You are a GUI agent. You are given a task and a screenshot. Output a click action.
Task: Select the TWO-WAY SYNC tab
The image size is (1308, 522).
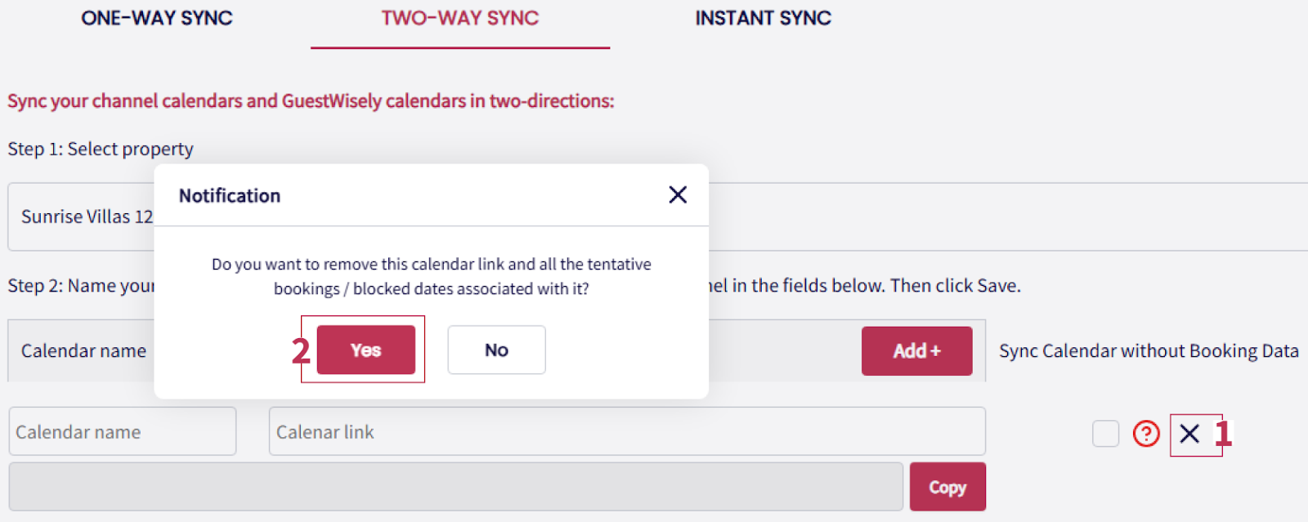[x=460, y=19]
